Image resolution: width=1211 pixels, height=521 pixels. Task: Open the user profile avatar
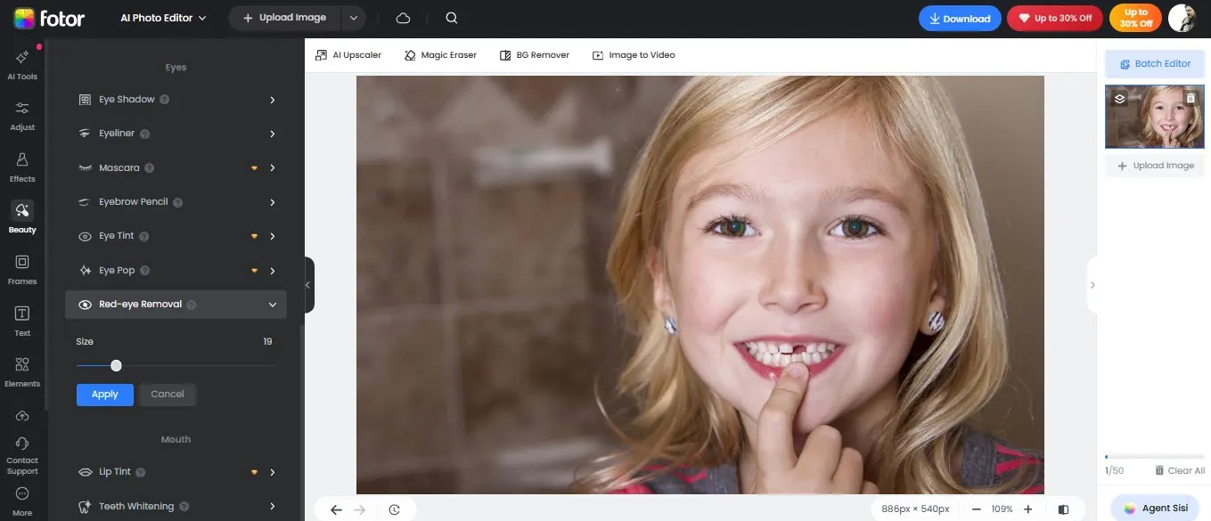click(x=1182, y=18)
